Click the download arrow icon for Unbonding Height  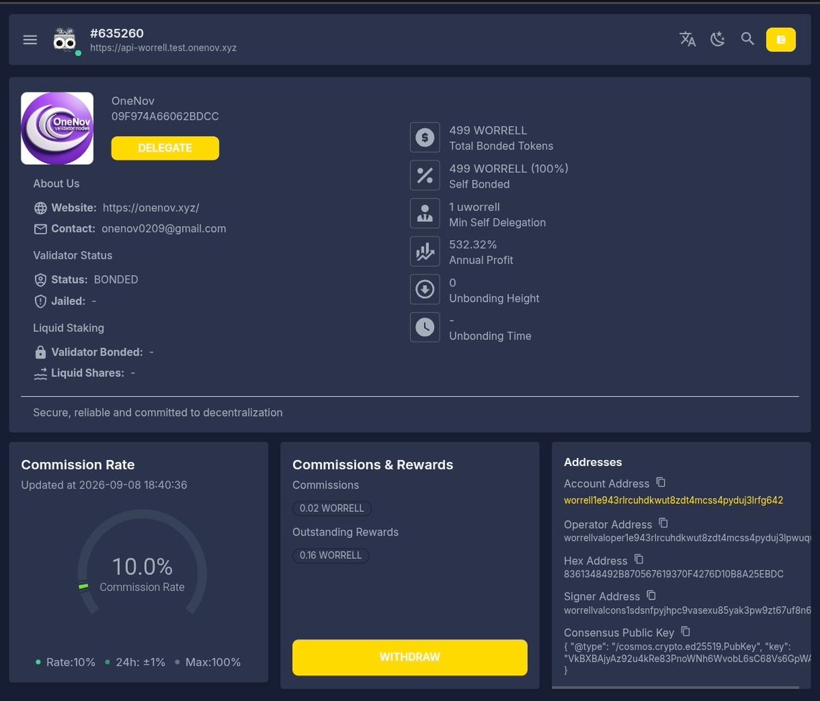[425, 289]
